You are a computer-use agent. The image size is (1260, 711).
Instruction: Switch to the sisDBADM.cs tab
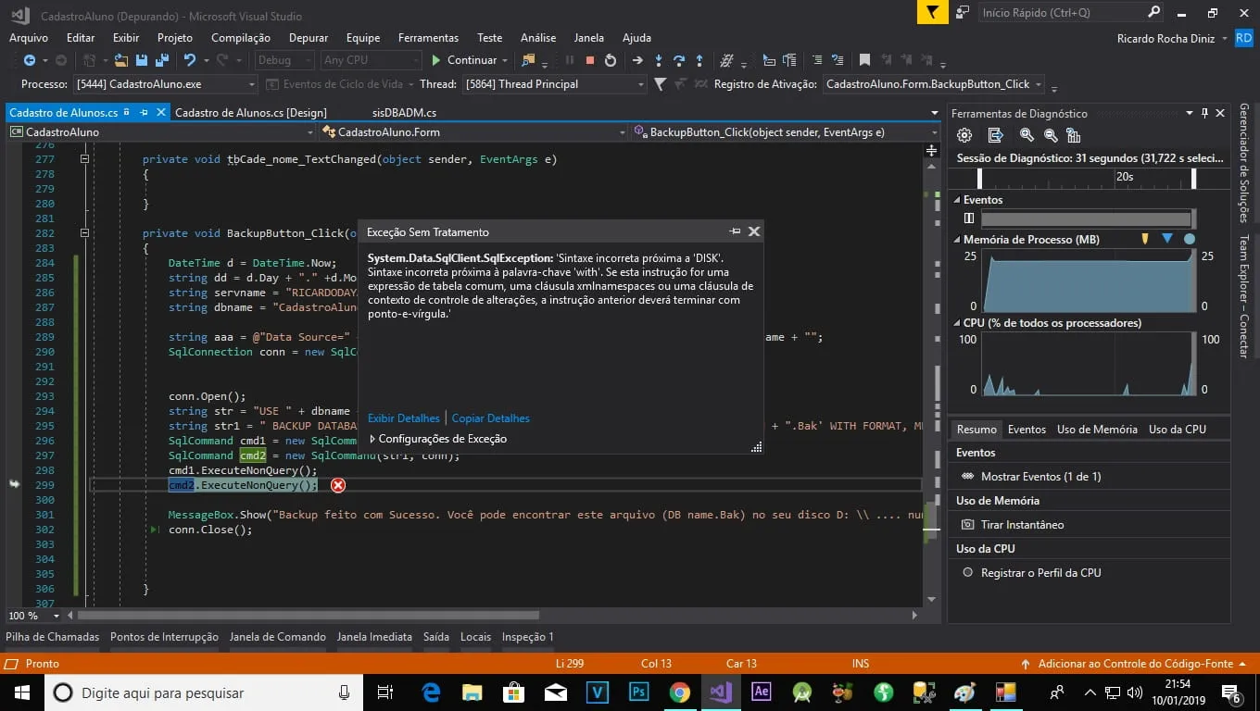point(404,113)
